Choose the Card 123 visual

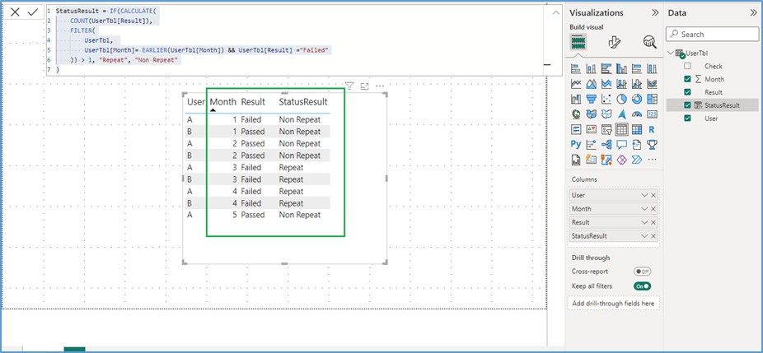point(652,114)
